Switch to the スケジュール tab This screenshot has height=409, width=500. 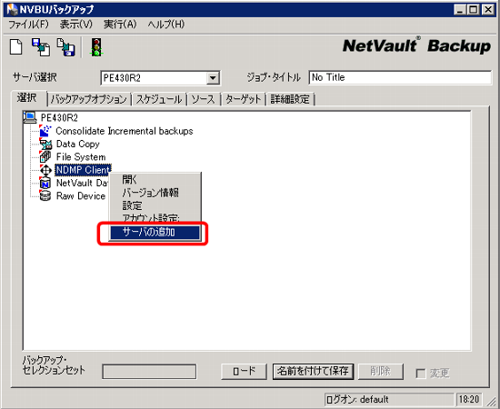(159, 99)
